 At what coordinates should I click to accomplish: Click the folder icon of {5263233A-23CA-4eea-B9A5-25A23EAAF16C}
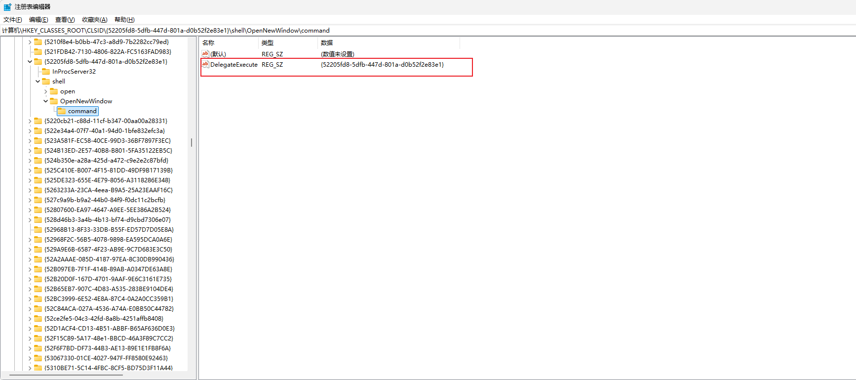(x=38, y=190)
